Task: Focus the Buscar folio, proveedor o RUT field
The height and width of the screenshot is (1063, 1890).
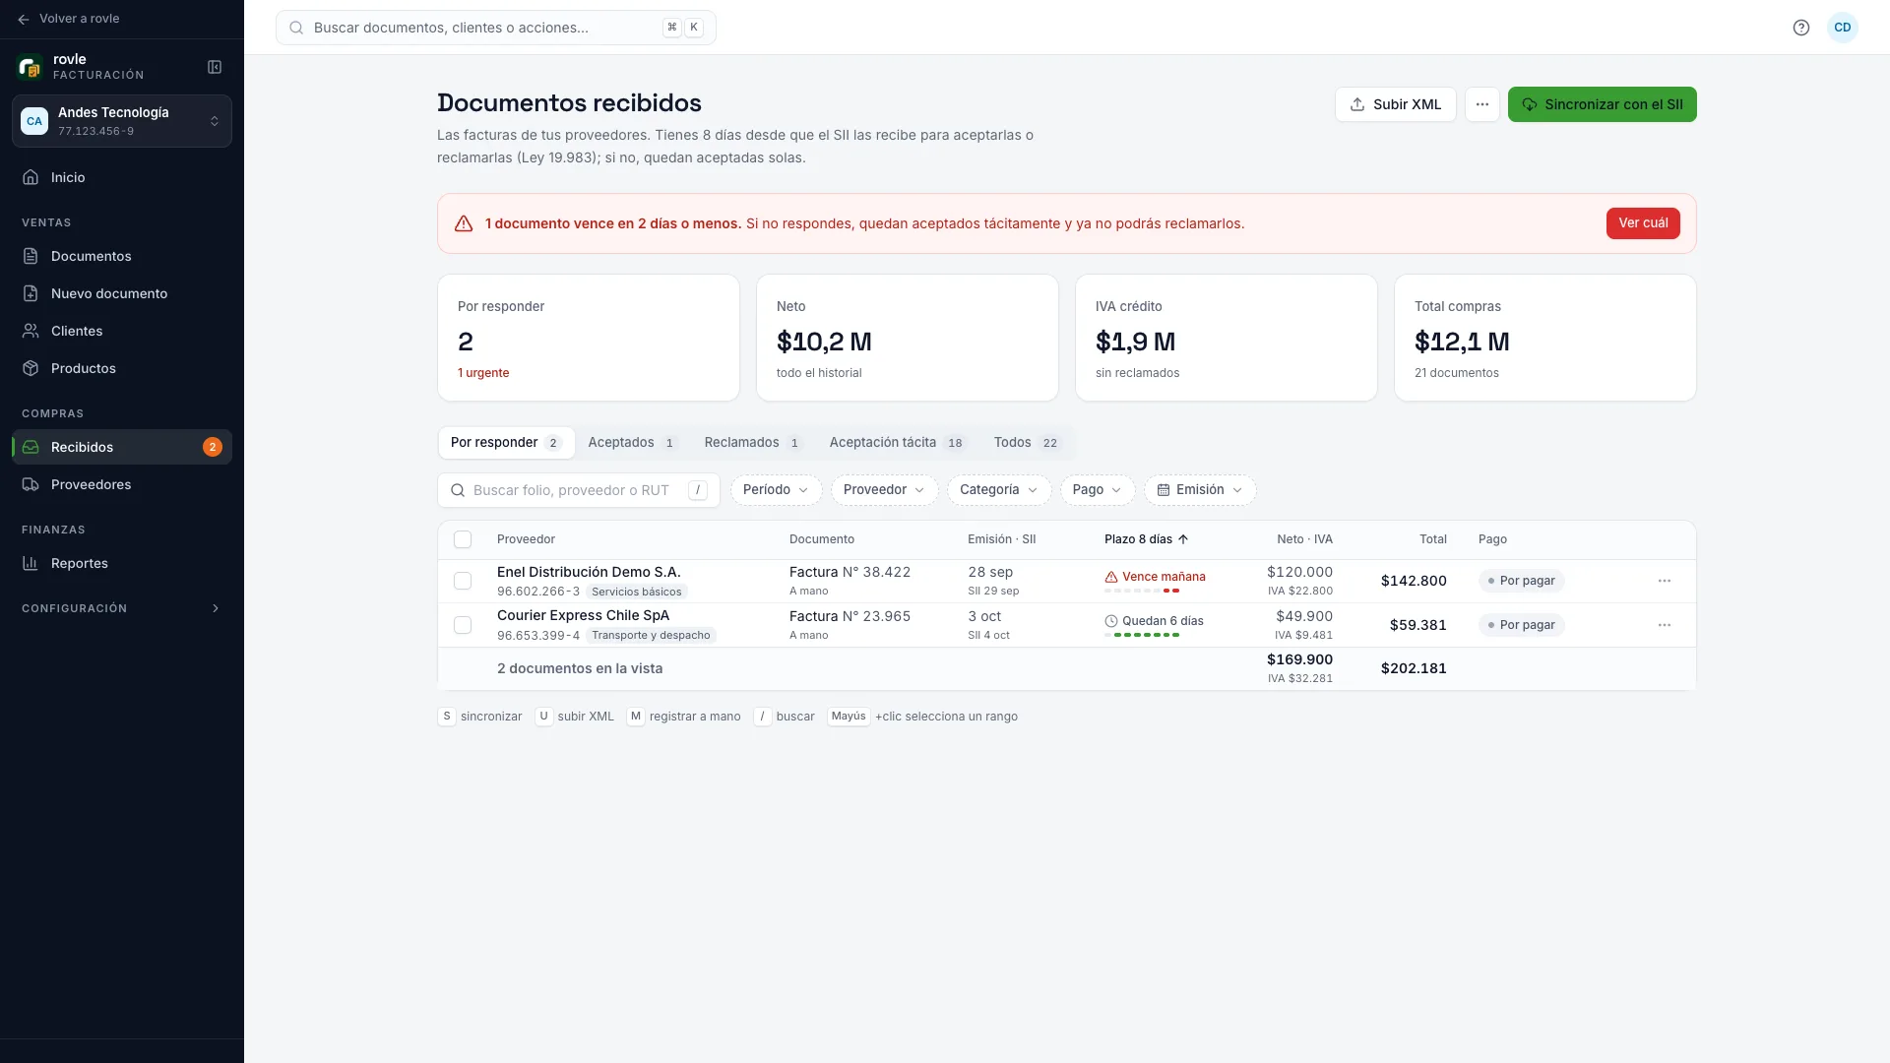Action: point(579,490)
